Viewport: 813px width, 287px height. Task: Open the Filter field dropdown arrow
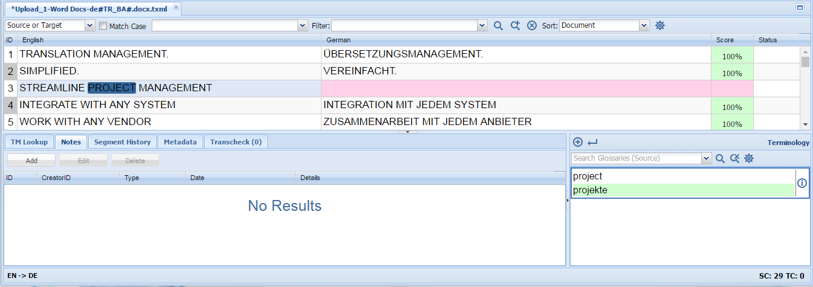click(x=482, y=25)
